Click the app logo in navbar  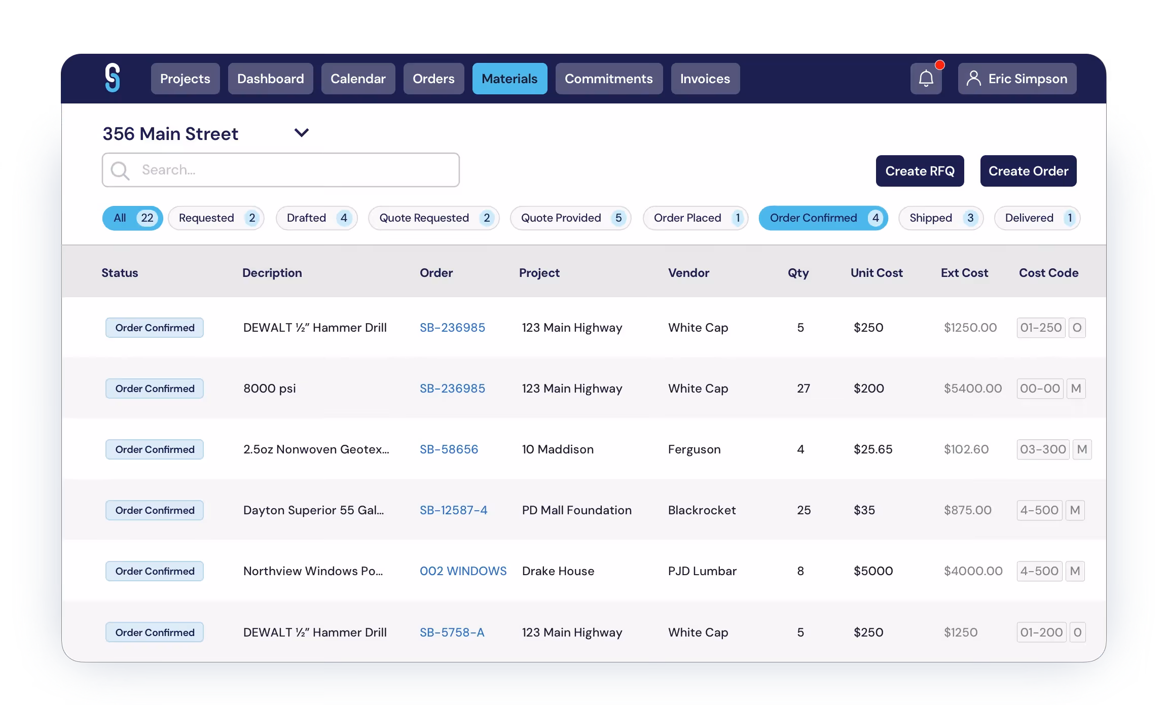(x=113, y=78)
